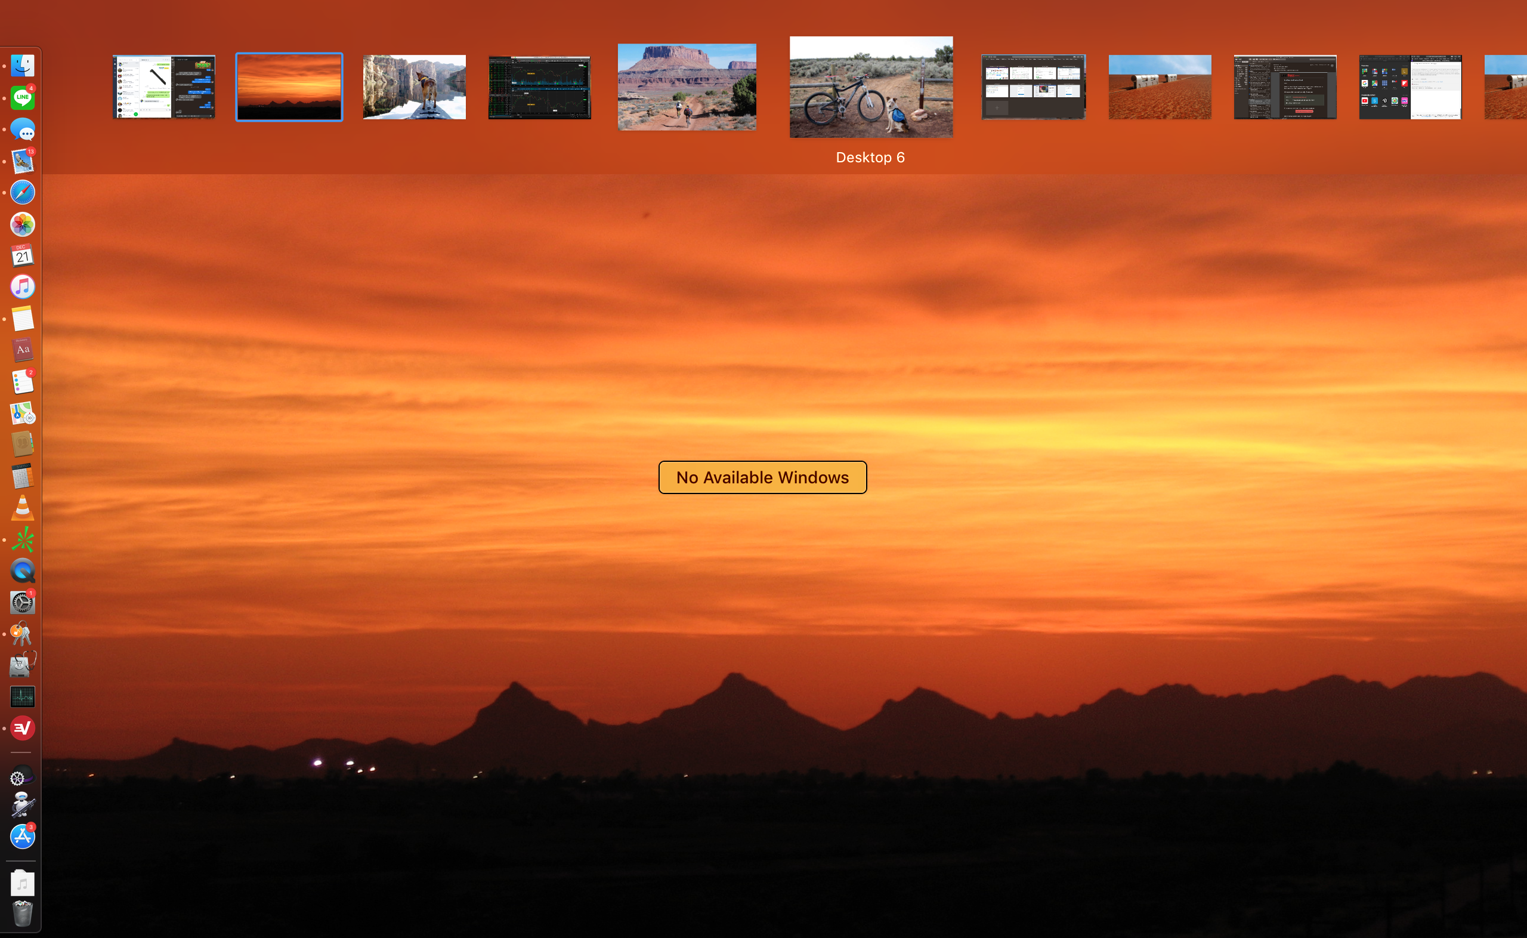Open the Trash in the dock
1527x938 pixels.
point(22,913)
